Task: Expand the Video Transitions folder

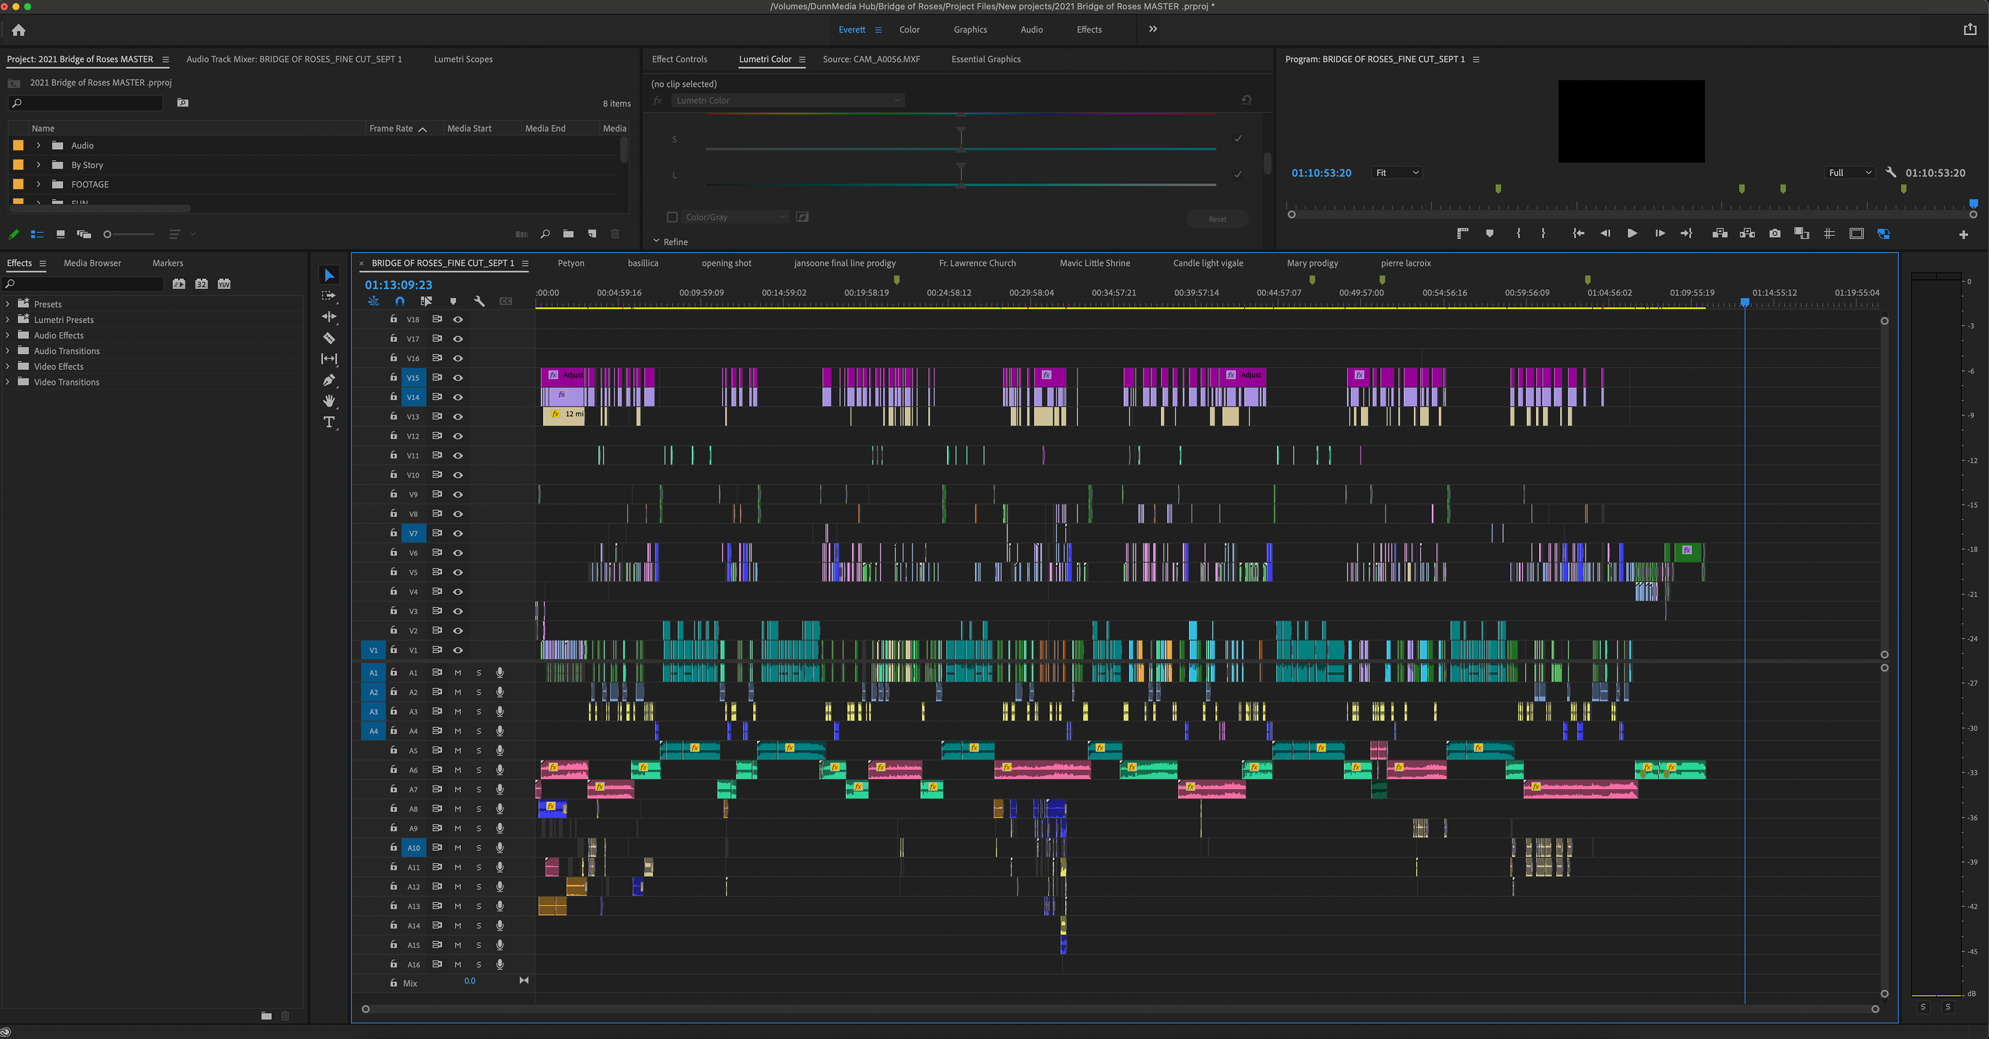Action: [8, 382]
